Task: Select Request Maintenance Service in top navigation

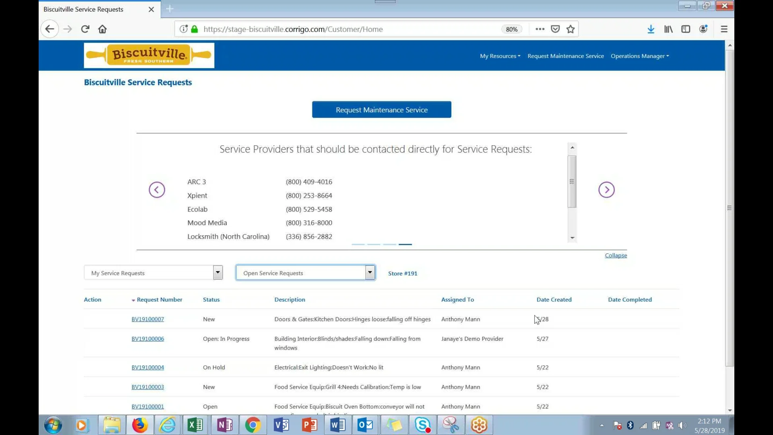Action: pos(565,56)
